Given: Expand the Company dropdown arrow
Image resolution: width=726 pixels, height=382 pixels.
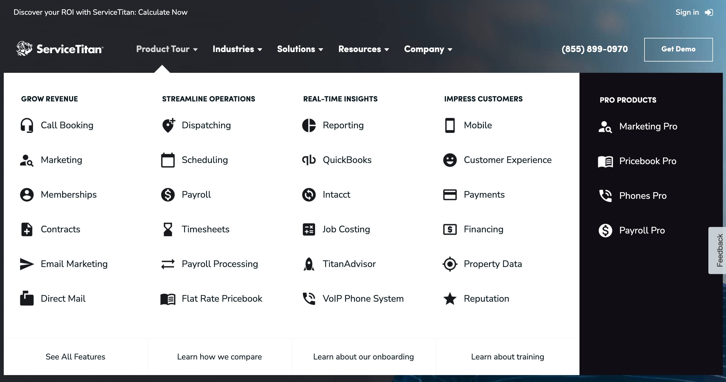Looking at the screenshot, I should [x=450, y=50].
